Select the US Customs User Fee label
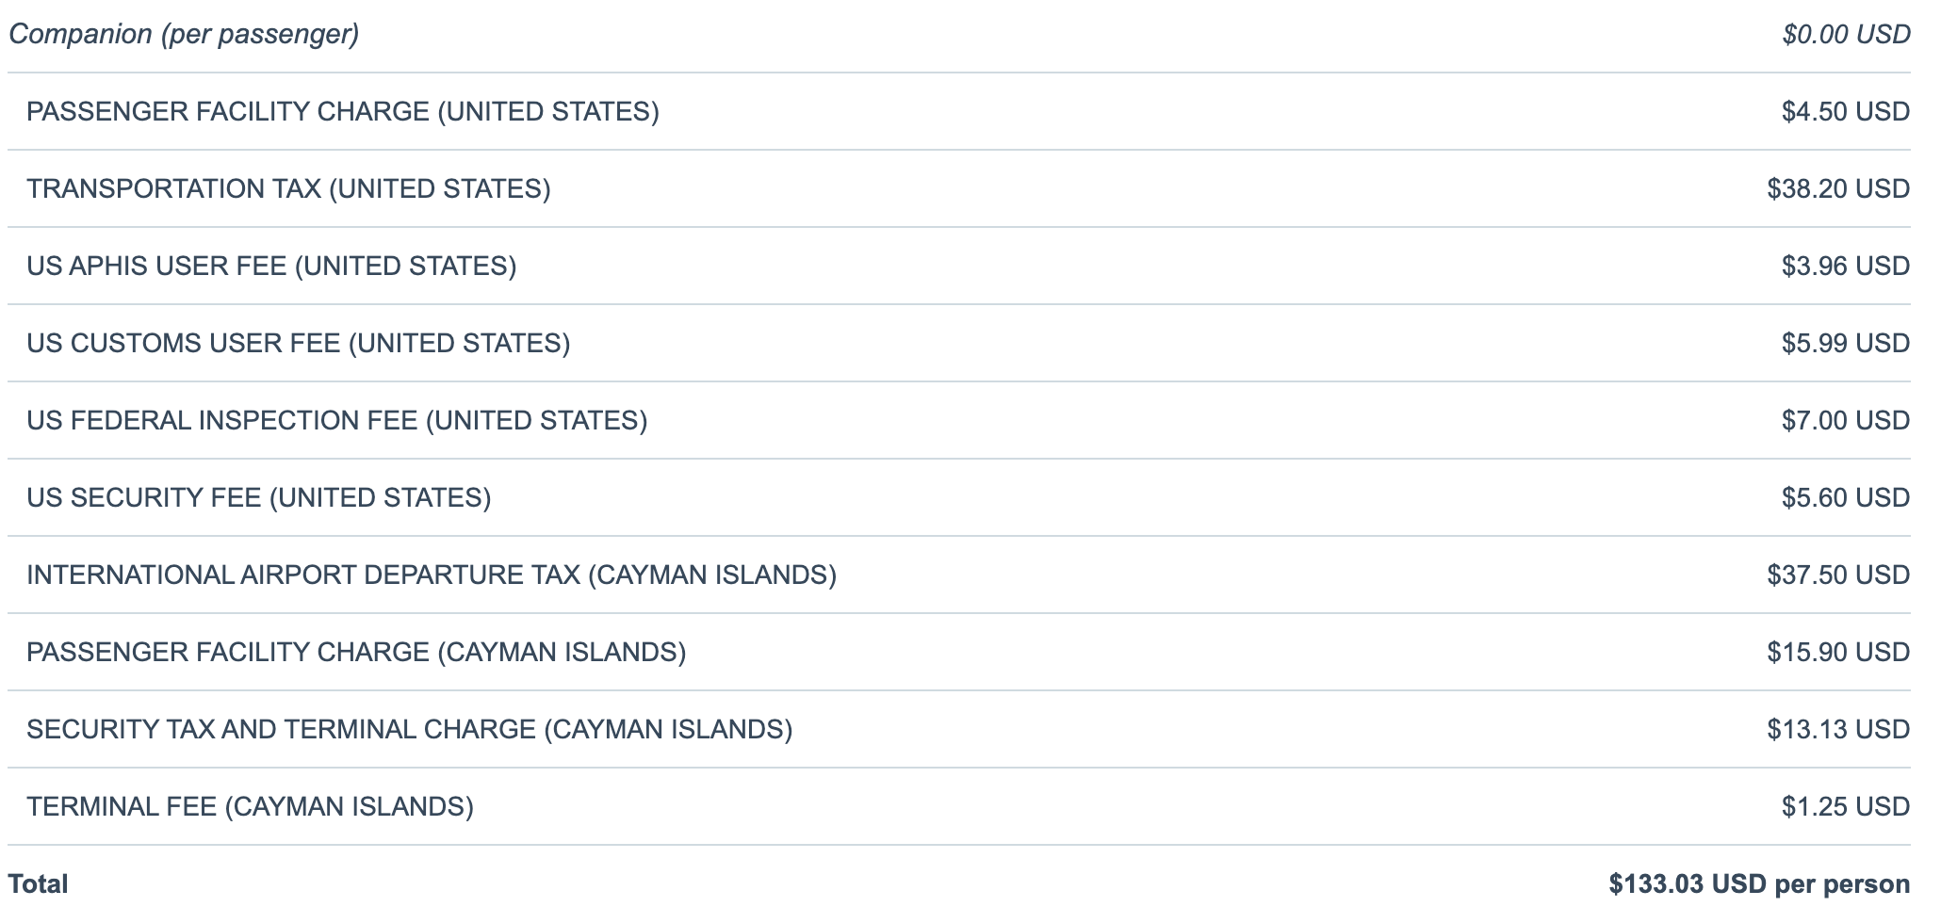The image size is (1941, 923). click(x=299, y=344)
